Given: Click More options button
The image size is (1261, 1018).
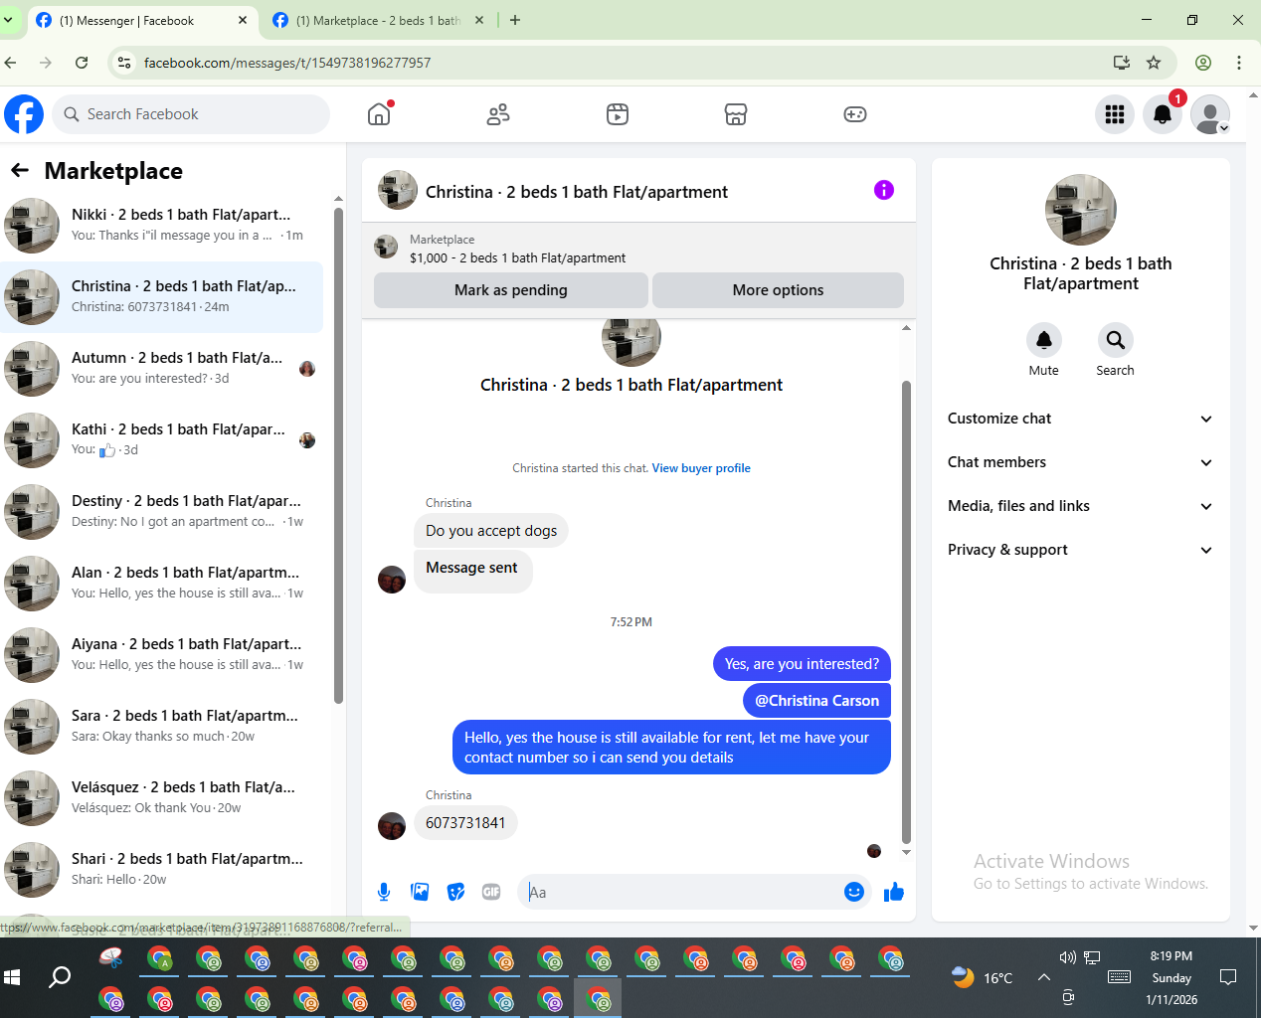Looking at the screenshot, I should (x=778, y=290).
